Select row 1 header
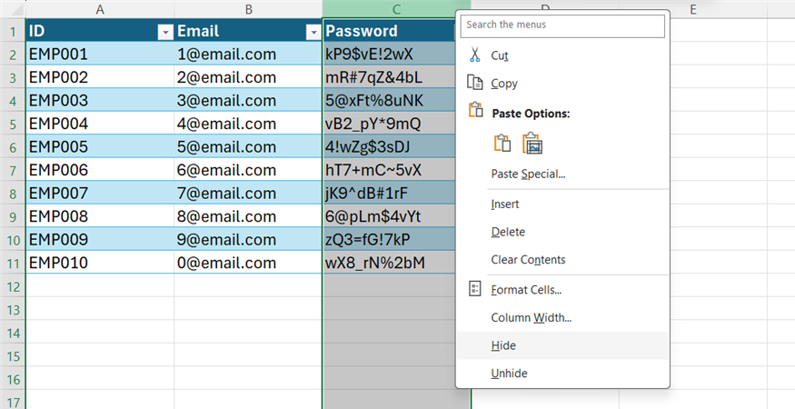This screenshot has width=795, height=409. [x=13, y=31]
